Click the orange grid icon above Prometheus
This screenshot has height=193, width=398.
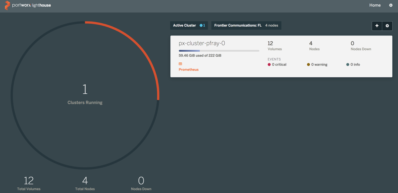tap(181, 64)
